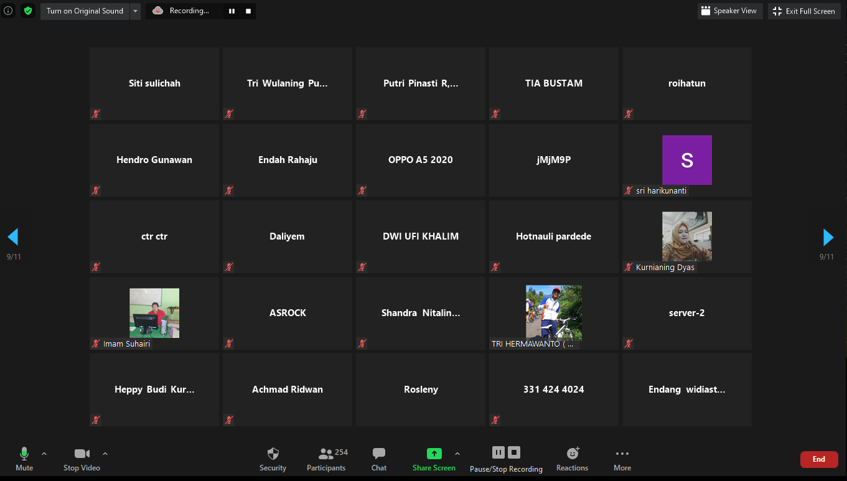Screen dimensions: 847x481
Task: Go to next gallery page arrow
Action: click(x=828, y=237)
